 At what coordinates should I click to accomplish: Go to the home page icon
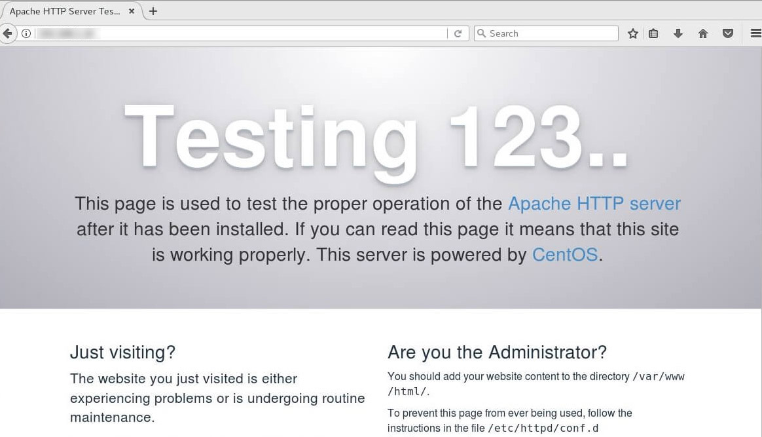pos(702,33)
